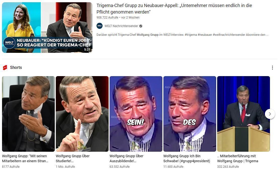Open the Shorts section three-dot menu

coord(272,68)
